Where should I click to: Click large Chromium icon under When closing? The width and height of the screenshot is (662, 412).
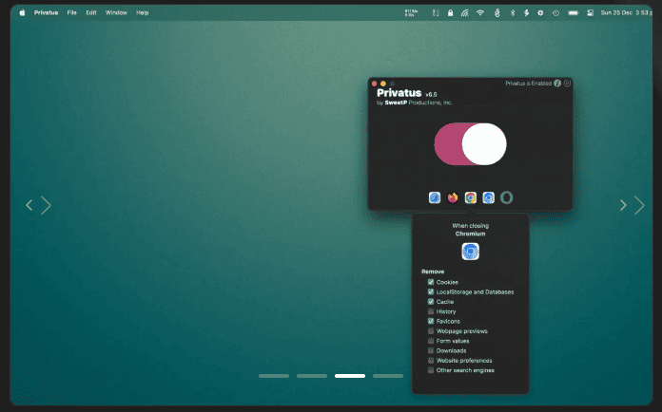pyautogui.click(x=470, y=252)
